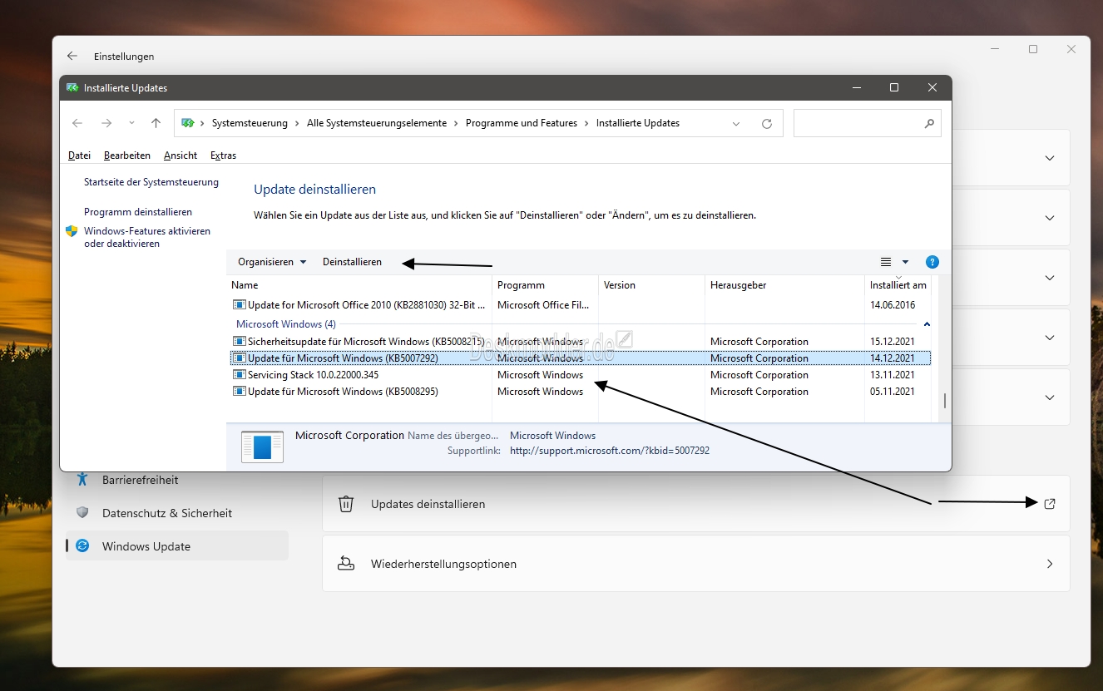Go back in the Einstellungen window

(x=72, y=56)
